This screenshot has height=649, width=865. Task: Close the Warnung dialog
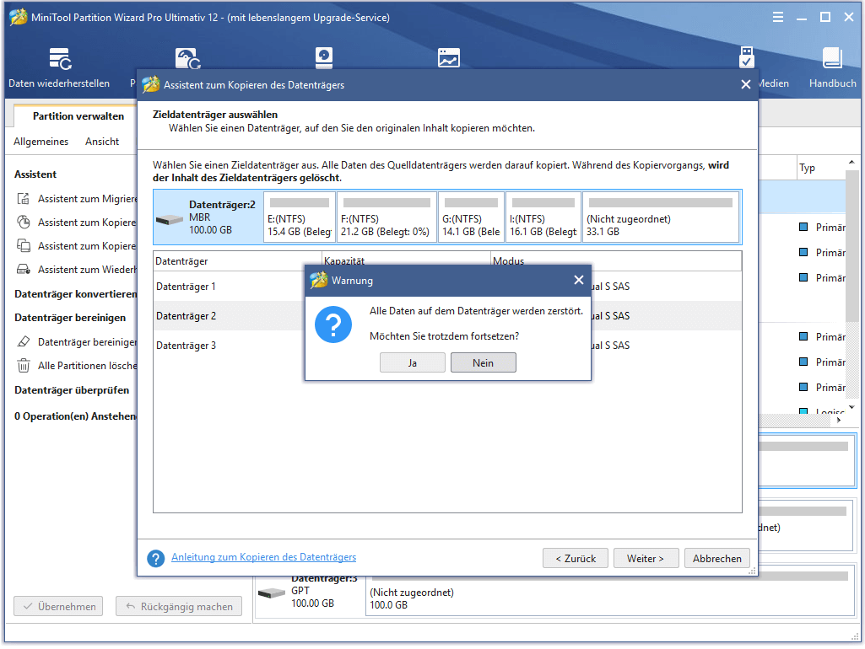pyautogui.click(x=579, y=281)
